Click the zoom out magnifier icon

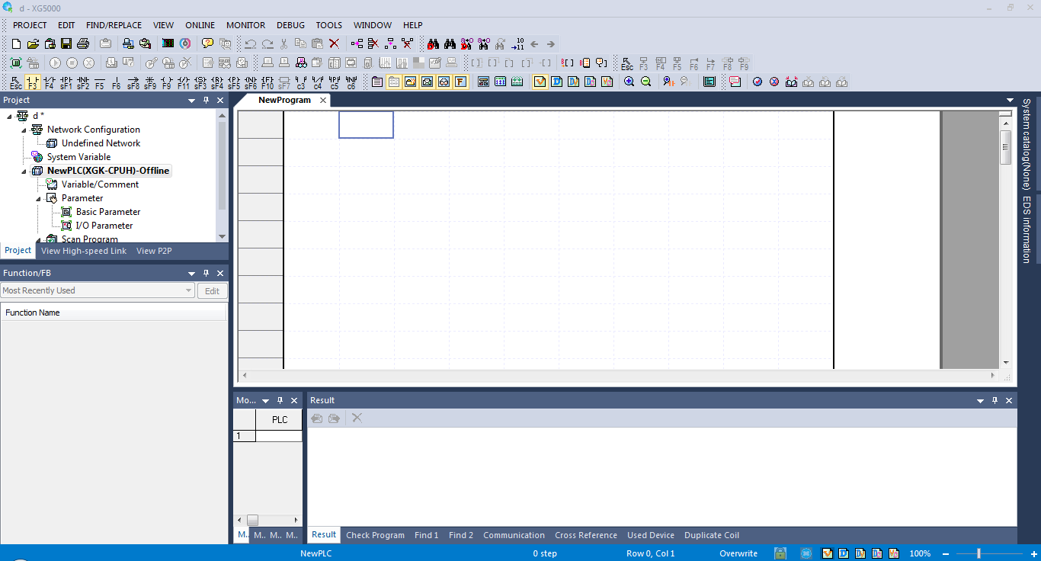[x=645, y=82]
